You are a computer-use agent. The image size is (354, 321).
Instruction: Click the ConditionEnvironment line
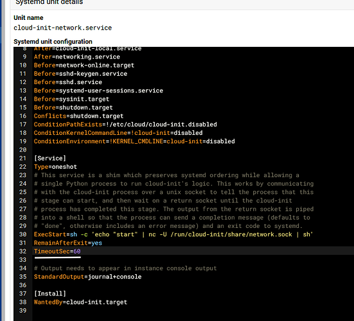click(x=134, y=141)
